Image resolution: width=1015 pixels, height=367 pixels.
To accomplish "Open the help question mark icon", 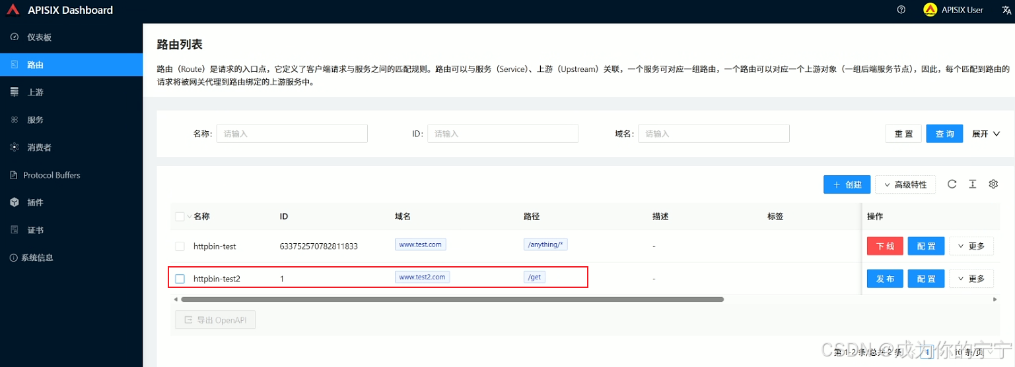I will 901,10.
